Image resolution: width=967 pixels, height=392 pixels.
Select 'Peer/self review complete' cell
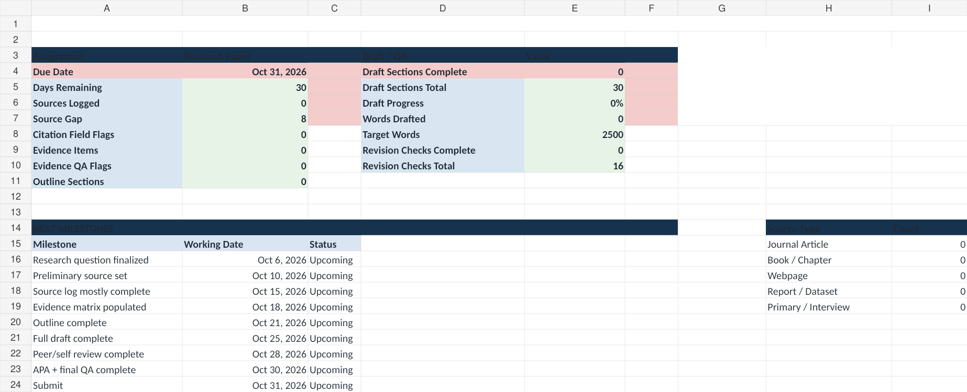coord(107,354)
